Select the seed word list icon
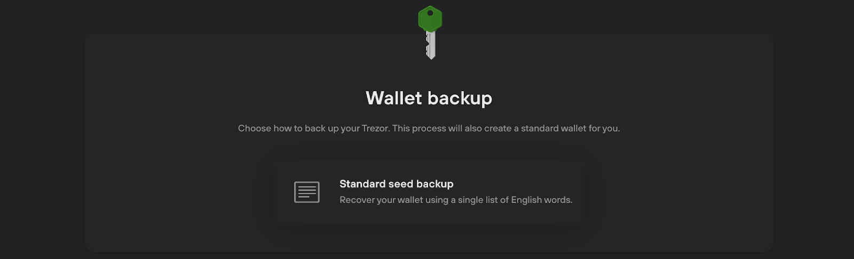 click(307, 192)
